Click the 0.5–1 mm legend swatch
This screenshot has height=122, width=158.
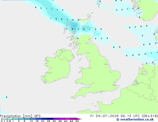click(x=10, y=119)
